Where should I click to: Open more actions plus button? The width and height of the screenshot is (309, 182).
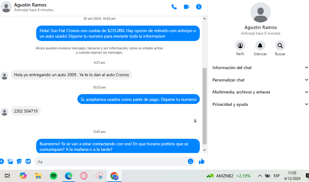(2, 161)
